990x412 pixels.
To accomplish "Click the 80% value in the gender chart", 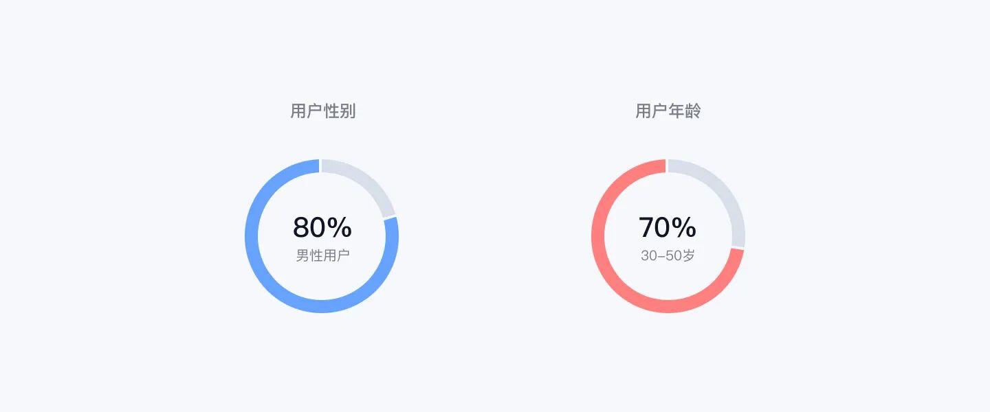I will tap(322, 227).
